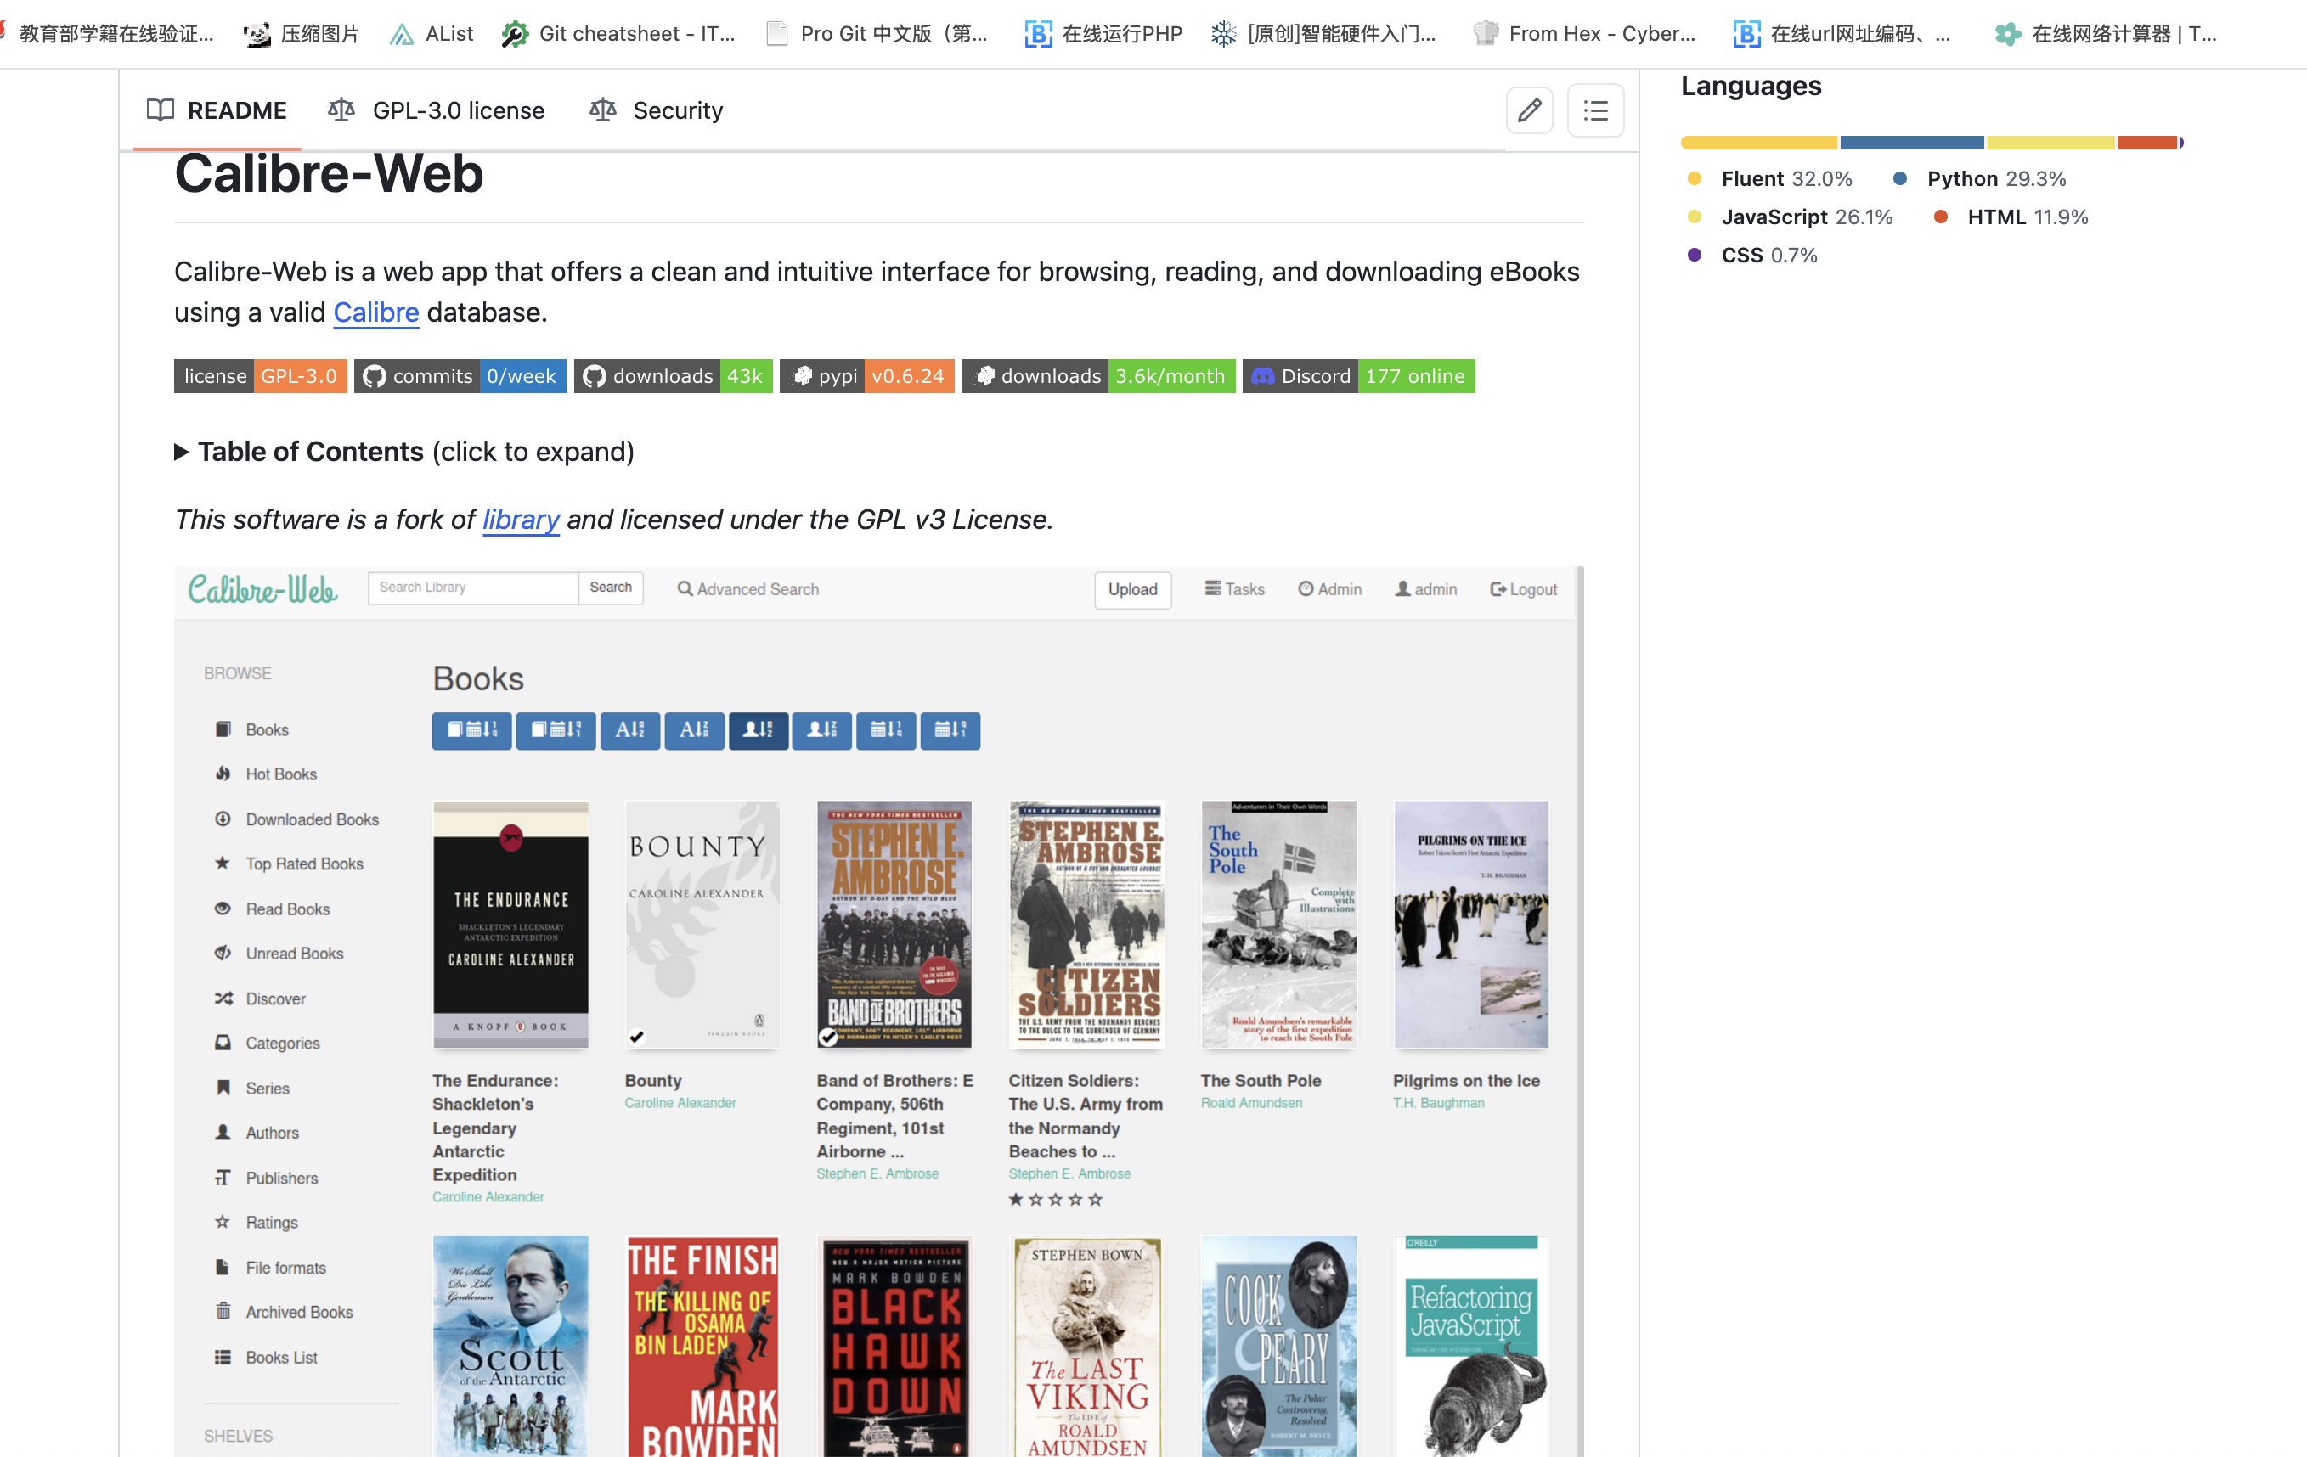Click the downloads 43k GitHub badge
The height and width of the screenshot is (1457, 2307).
click(x=673, y=375)
